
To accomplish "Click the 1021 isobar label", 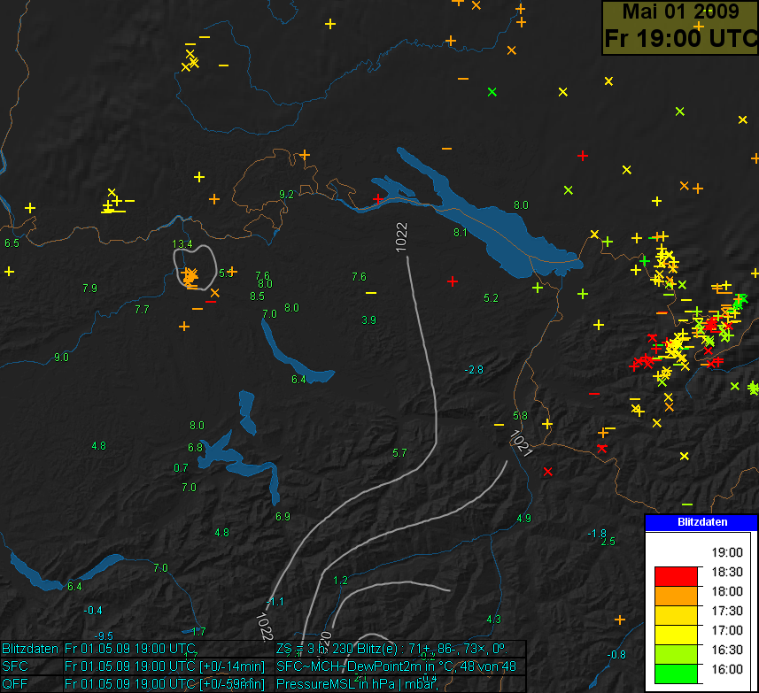I will click(x=521, y=443).
